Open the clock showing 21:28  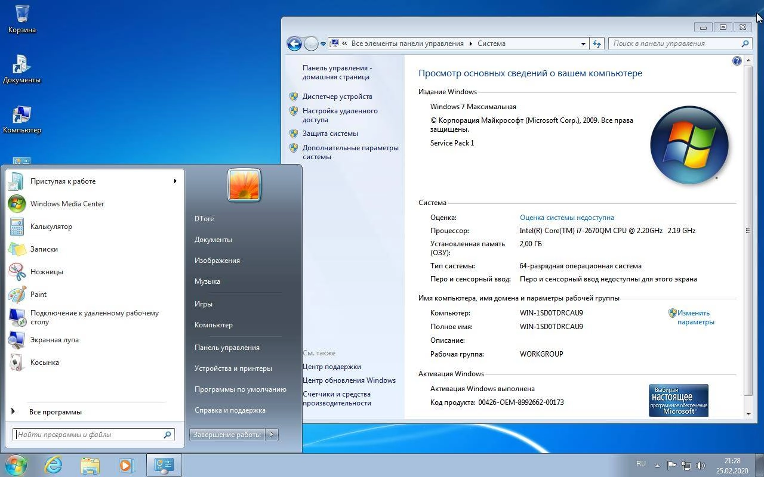click(732, 466)
